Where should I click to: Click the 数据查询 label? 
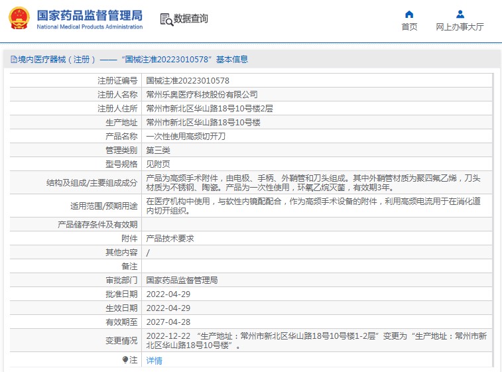tap(191, 19)
